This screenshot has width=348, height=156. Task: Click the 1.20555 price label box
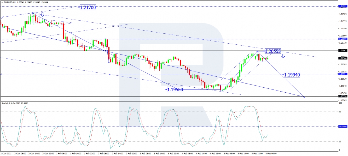[x=273, y=51]
